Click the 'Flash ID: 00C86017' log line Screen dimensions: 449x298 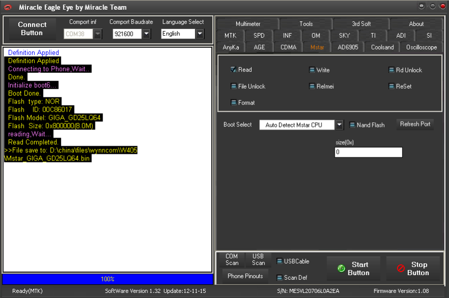click(x=39, y=110)
